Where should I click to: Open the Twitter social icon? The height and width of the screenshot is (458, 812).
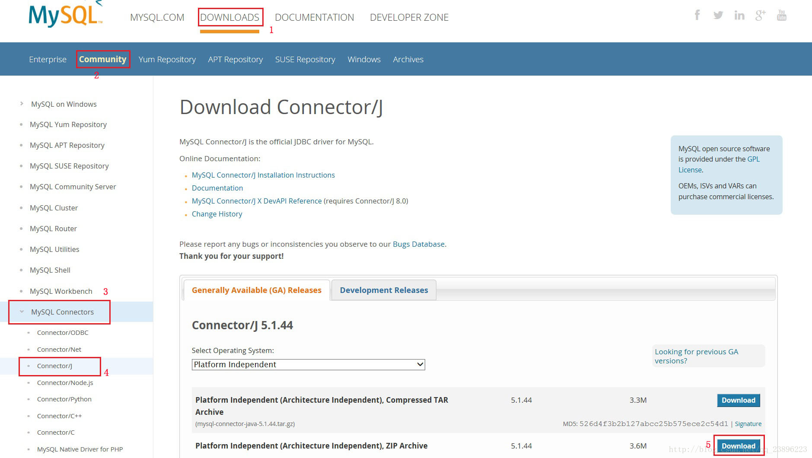tap(718, 15)
